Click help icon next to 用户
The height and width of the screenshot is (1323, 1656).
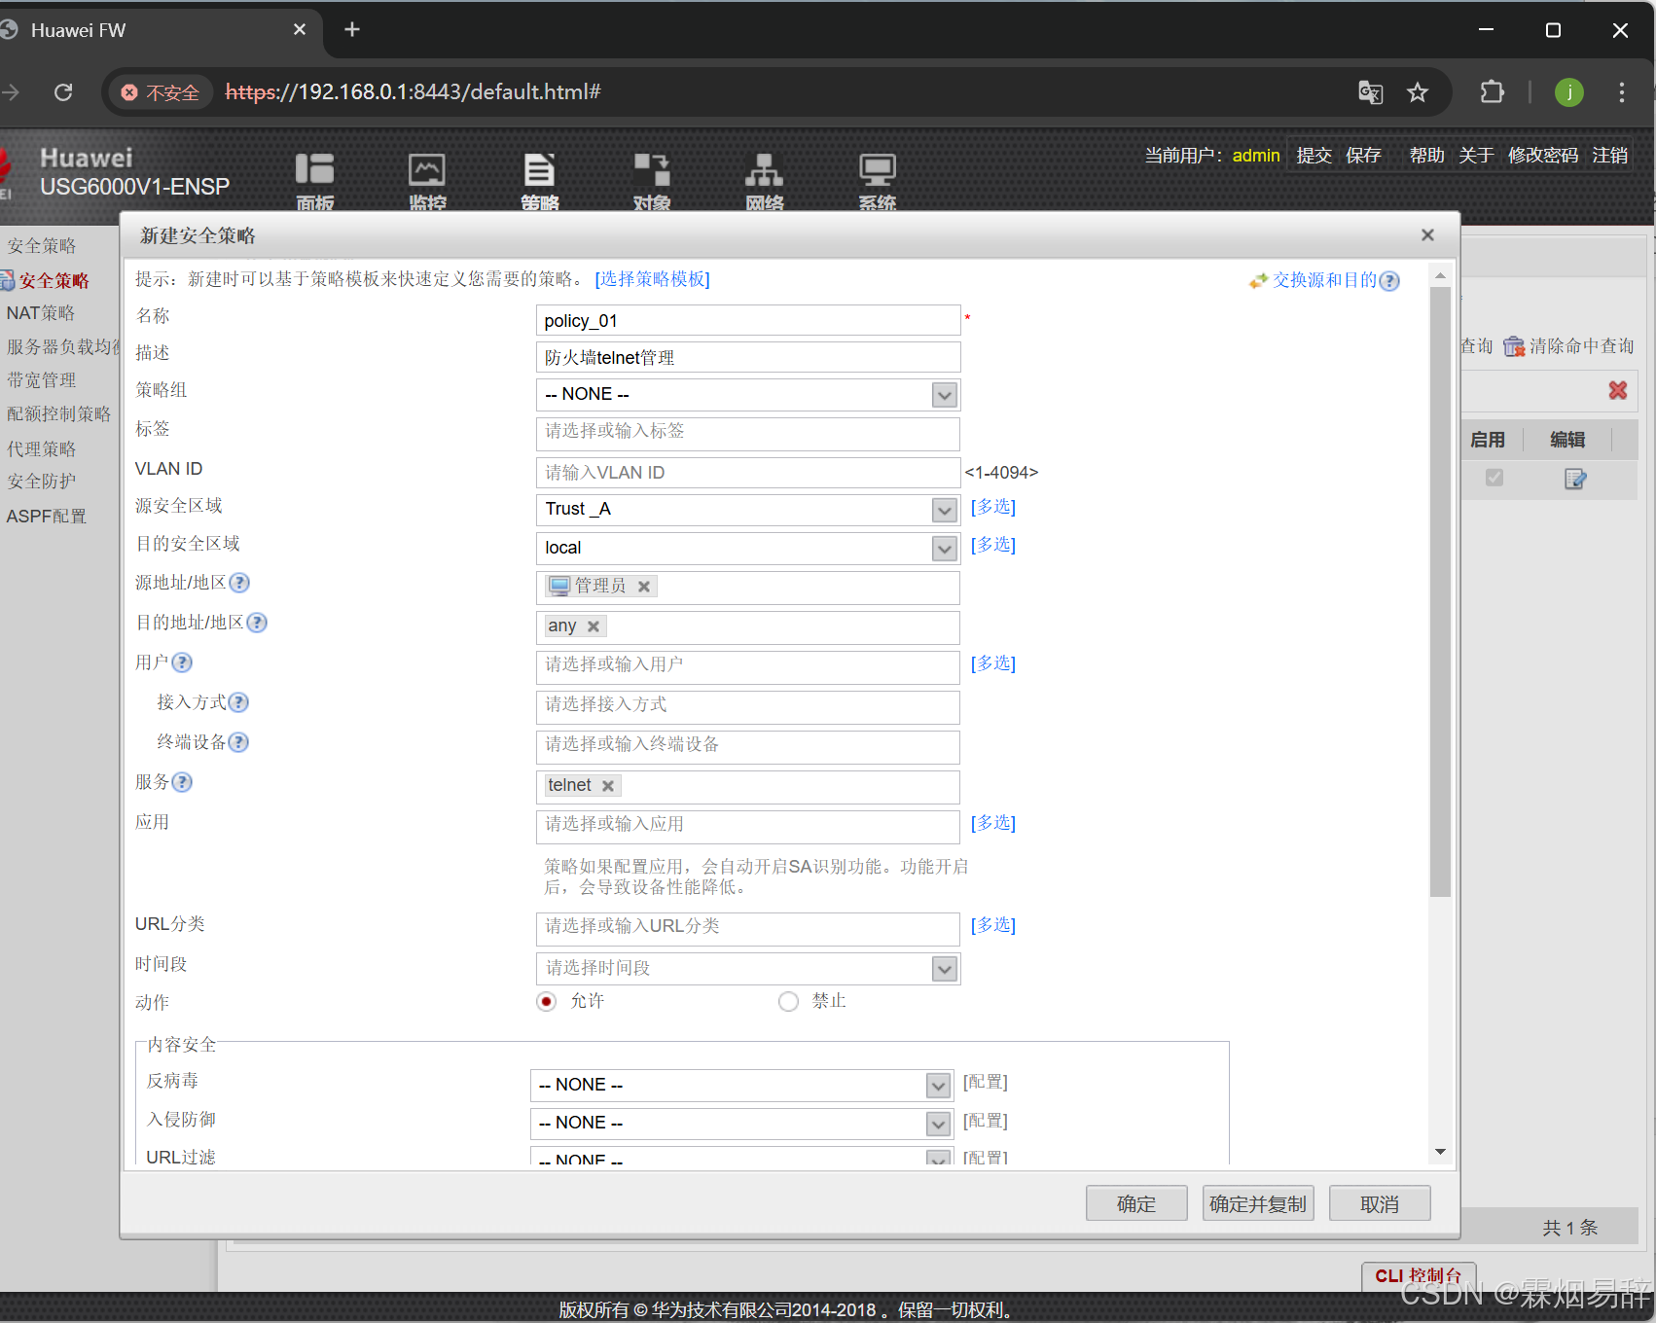[182, 662]
